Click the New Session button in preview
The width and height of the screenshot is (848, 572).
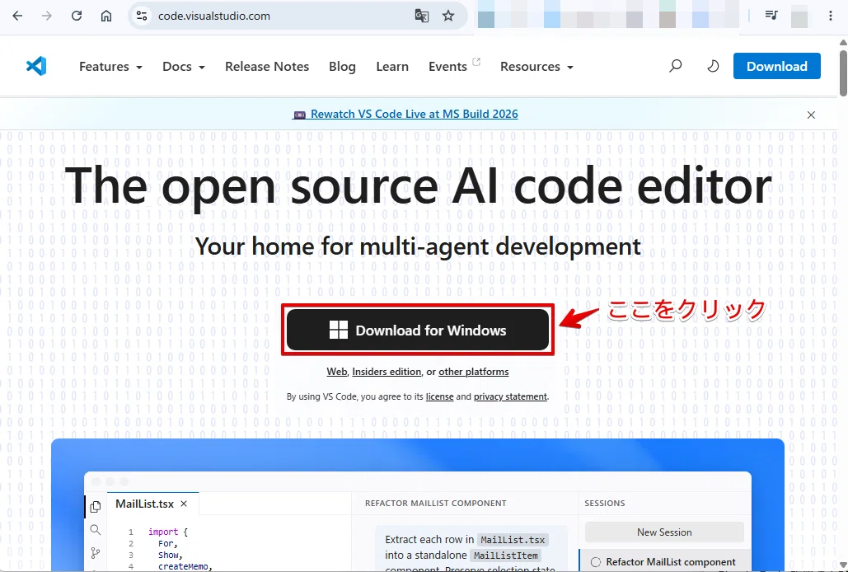pos(664,532)
